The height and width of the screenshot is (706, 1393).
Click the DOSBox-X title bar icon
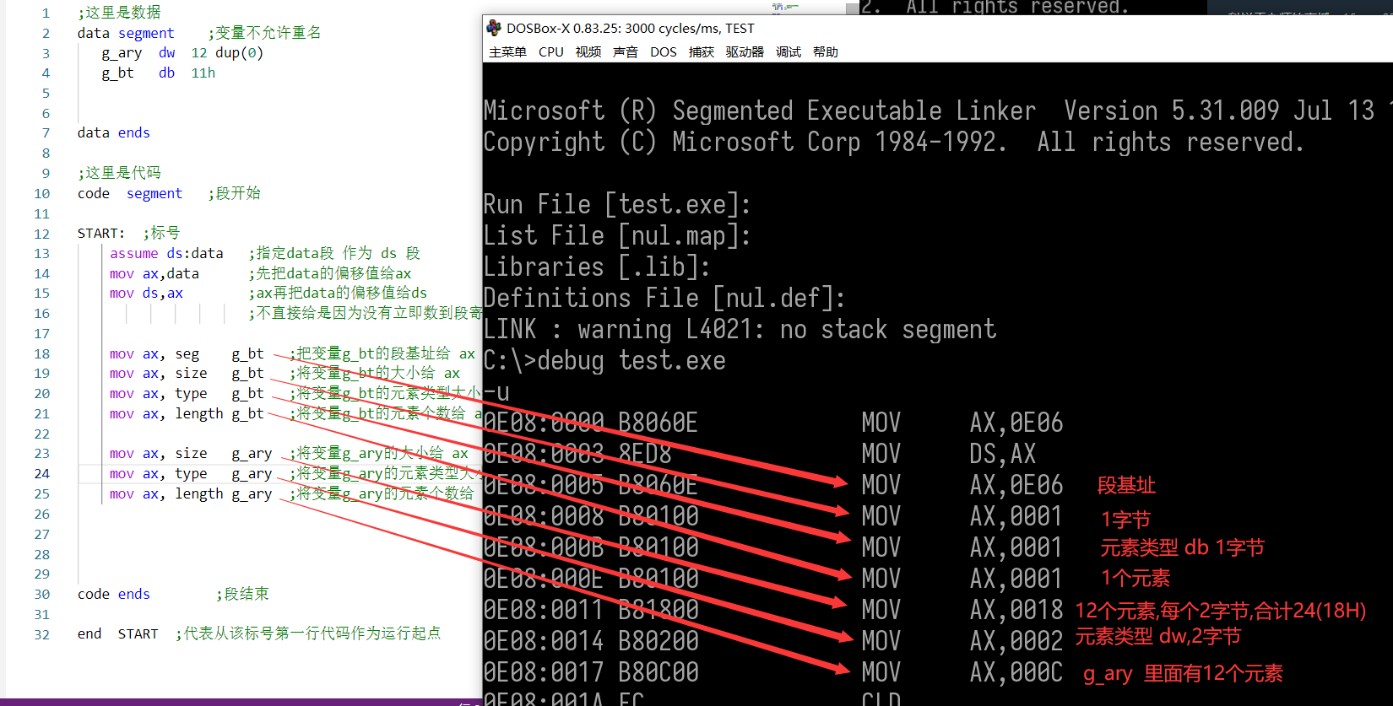click(x=494, y=28)
